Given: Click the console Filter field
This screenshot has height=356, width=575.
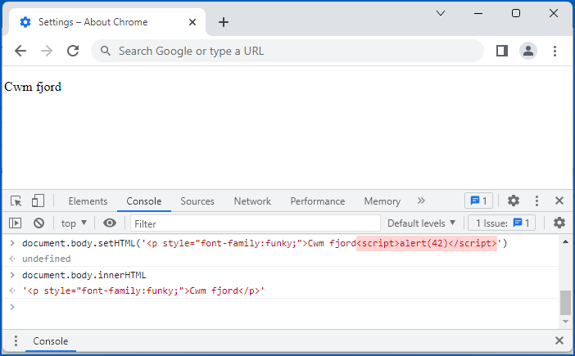Looking at the screenshot, I should (255, 223).
